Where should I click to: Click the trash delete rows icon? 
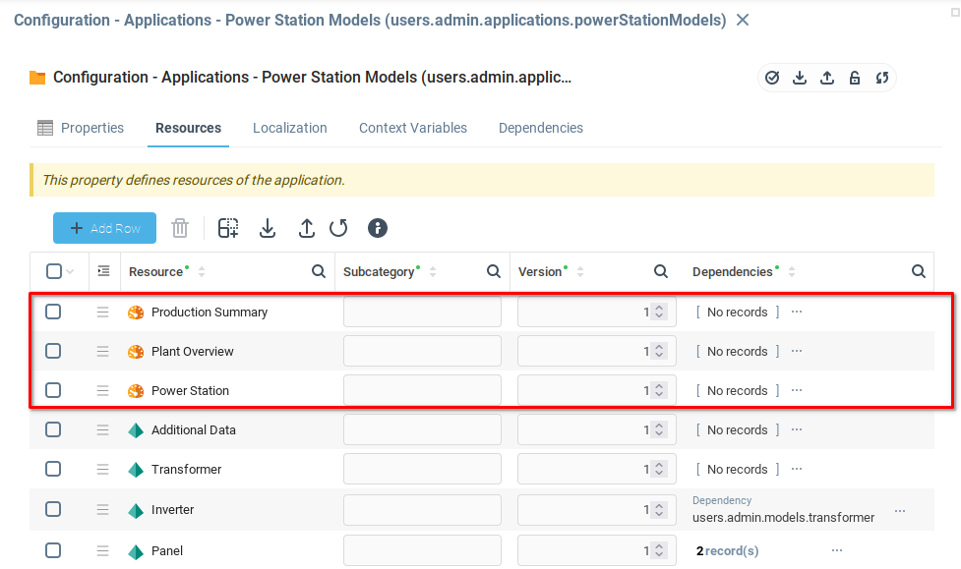click(180, 228)
